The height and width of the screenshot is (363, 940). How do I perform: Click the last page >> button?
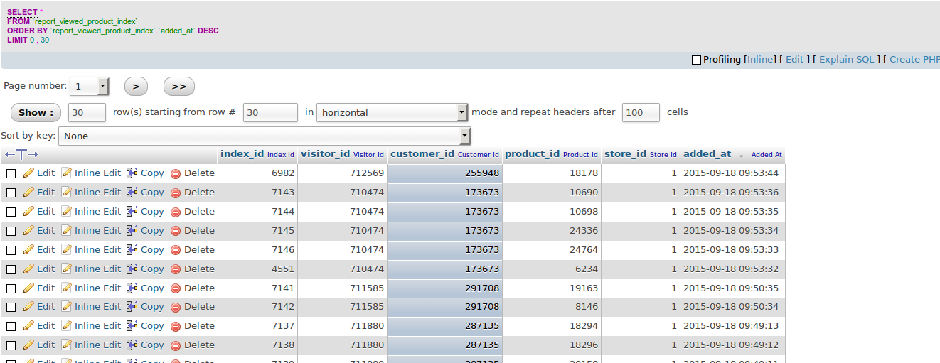(x=179, y=87)
